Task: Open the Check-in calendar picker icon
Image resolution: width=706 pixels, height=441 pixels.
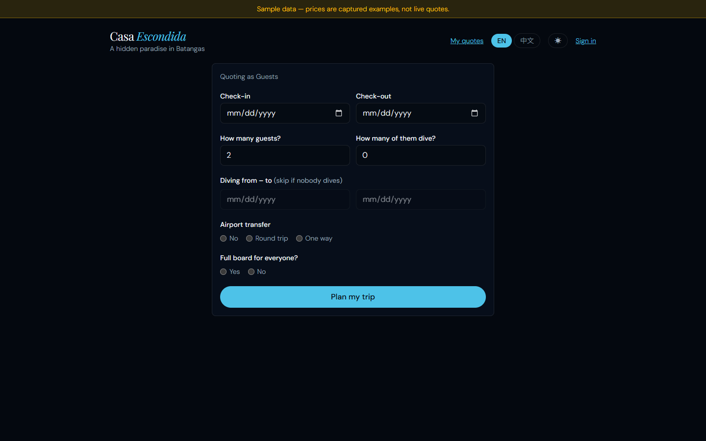Action: (x=339, y=113)
